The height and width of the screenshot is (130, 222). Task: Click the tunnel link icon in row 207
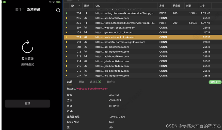tap(86, 28)
